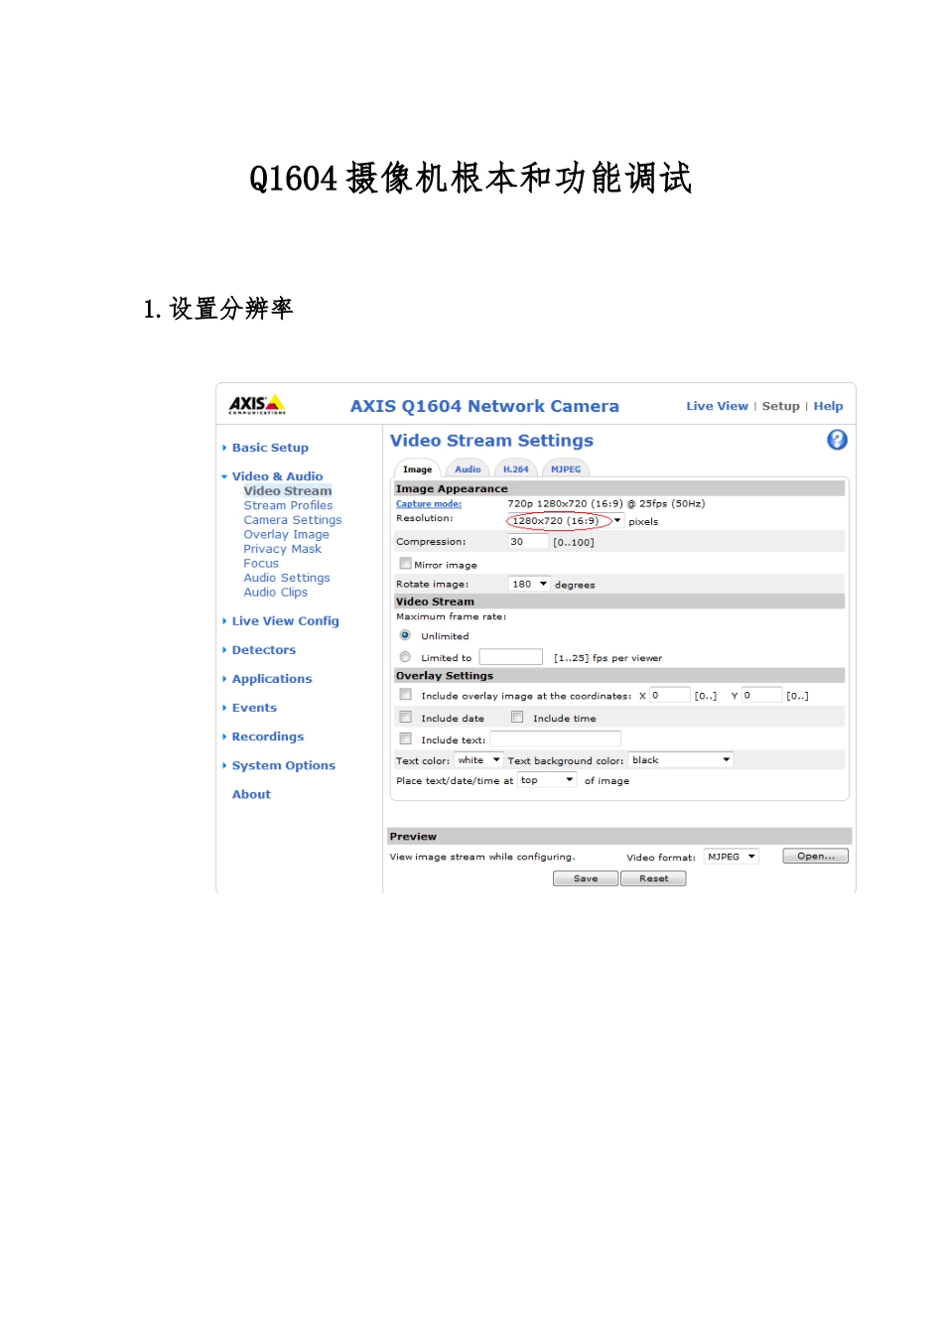Click the overlay X coordinate field
The image size is (943, 1334).
(670, 695)
